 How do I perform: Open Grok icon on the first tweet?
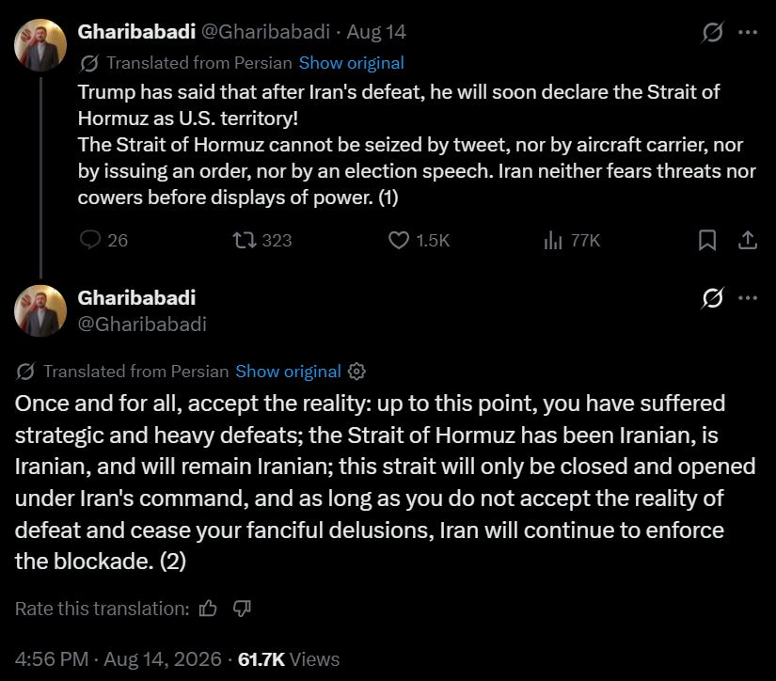pos(713,32)
